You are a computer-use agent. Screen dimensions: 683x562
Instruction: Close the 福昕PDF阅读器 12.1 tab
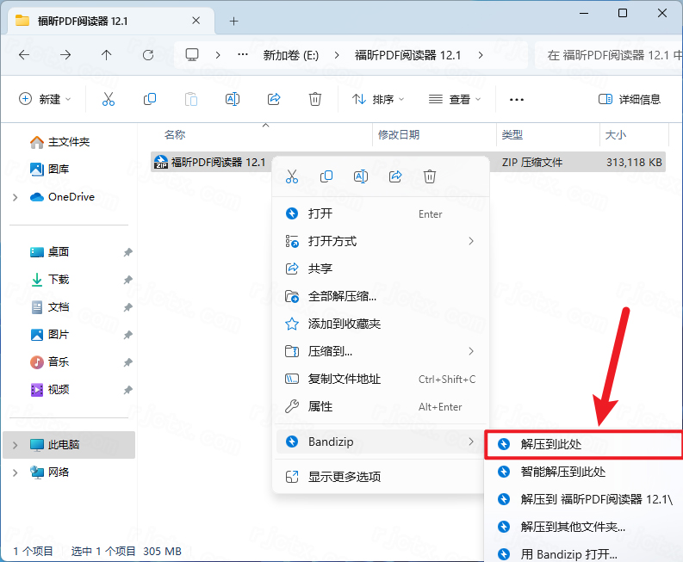[x=196, y=21]
